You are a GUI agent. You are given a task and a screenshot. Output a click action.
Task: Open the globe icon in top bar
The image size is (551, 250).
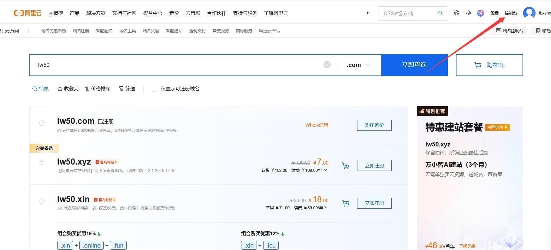(x=456, y=13)
